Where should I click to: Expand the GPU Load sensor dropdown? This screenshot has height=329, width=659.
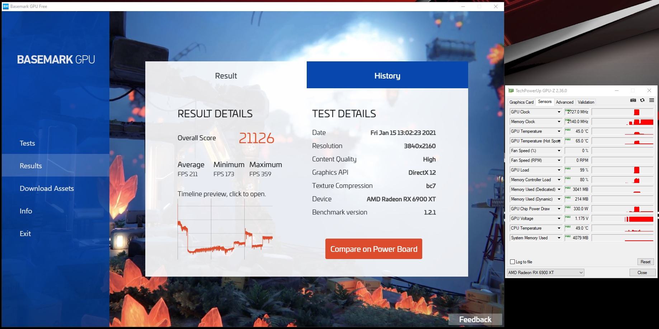(x=559, y=170)
